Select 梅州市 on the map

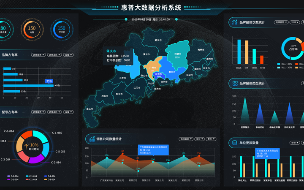point(201,50)
